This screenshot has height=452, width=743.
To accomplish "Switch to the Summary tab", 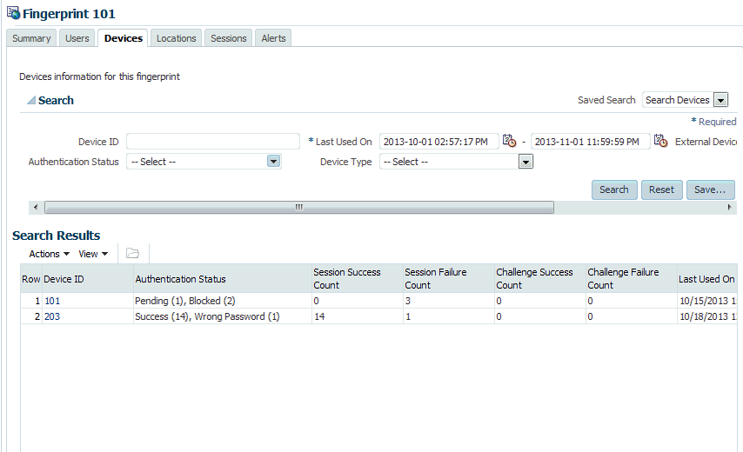I will click(x=31, y=38).
